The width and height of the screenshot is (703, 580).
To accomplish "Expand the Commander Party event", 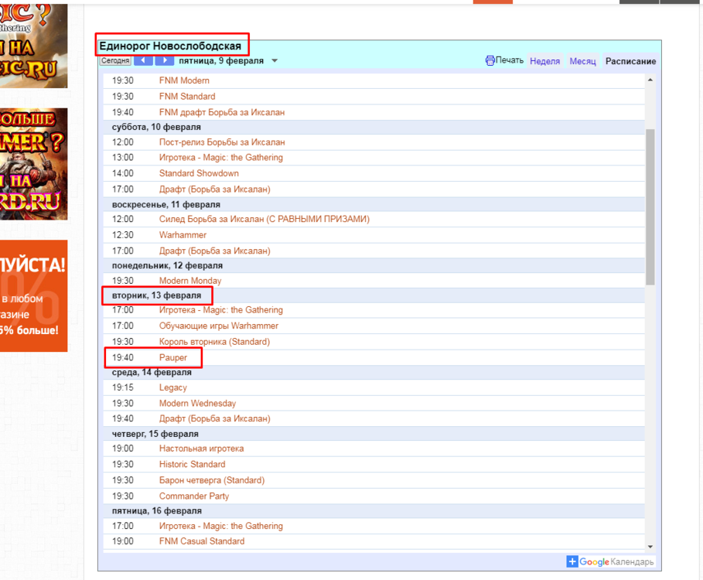I will point(194,496).
